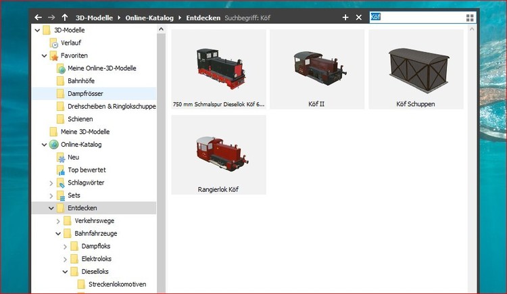Select the Top bewertet thumbs-up entry
Image resolution: width=507 pixels, height=294 pixels.
click(86, 170)
